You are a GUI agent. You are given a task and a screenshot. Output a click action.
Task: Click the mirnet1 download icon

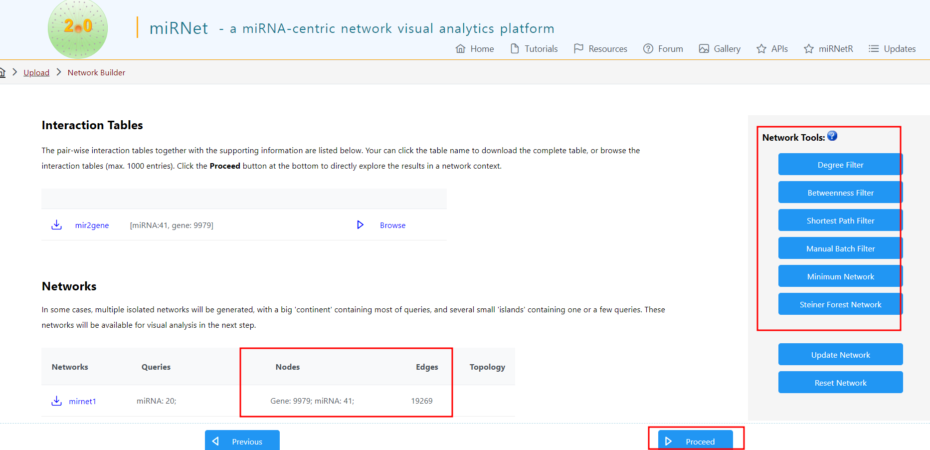pyautogui.click(x=57, y=401)
